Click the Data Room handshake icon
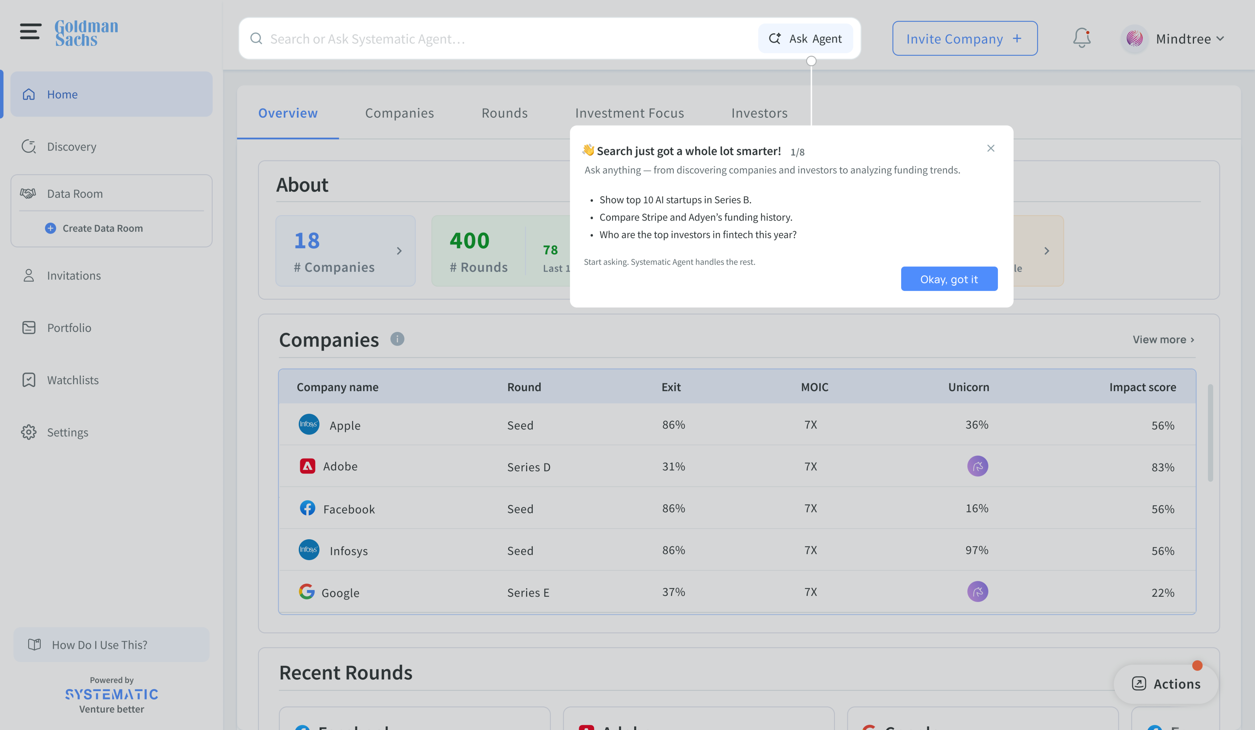This screenshot has width=1255, height=730. coord(28,193)
